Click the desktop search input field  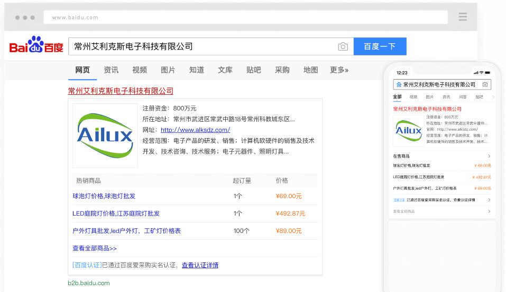[201, 46]
